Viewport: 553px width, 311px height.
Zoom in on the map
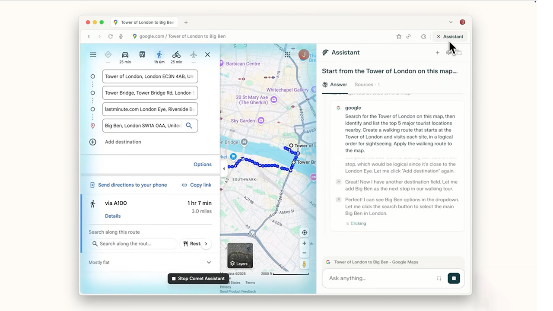pyautogui.click(x=305, y=243)
